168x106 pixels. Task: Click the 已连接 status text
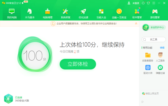point(18,97)
